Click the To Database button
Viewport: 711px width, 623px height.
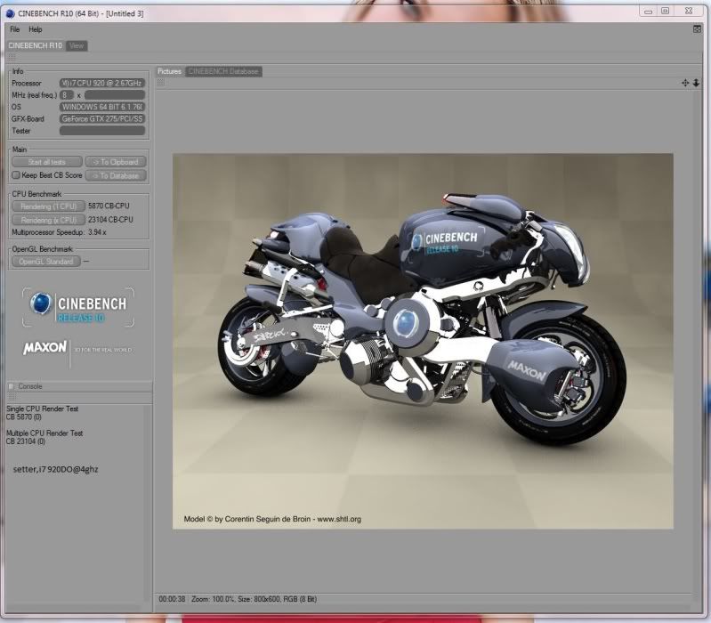pos(116,175)
